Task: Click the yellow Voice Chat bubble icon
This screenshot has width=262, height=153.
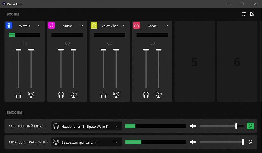Action: pos(94,26)
